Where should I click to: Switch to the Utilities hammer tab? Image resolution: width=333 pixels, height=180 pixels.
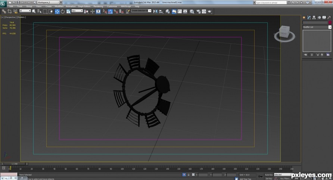tap(329, 18)
